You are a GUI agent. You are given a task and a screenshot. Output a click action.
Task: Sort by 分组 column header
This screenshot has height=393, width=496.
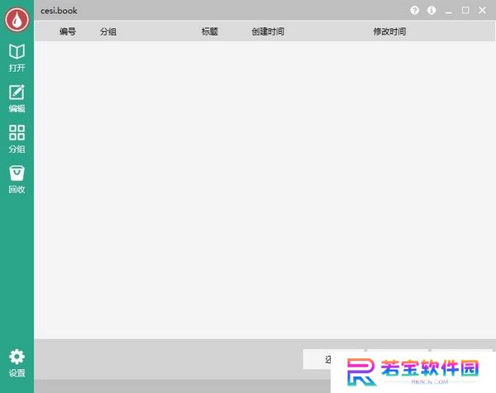tap(108, 31)
